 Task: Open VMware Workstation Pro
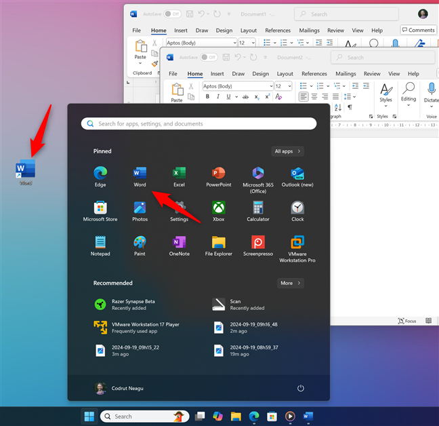[x=297, y=248]
